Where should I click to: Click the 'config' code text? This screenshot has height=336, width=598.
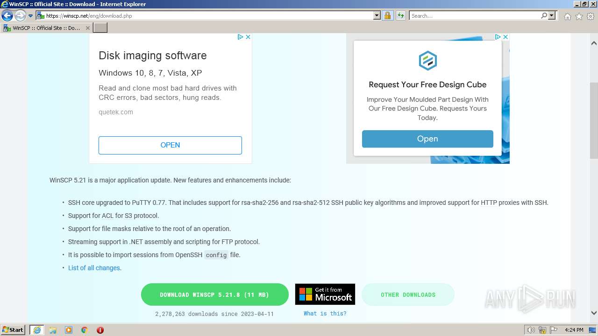coord(216,255)
